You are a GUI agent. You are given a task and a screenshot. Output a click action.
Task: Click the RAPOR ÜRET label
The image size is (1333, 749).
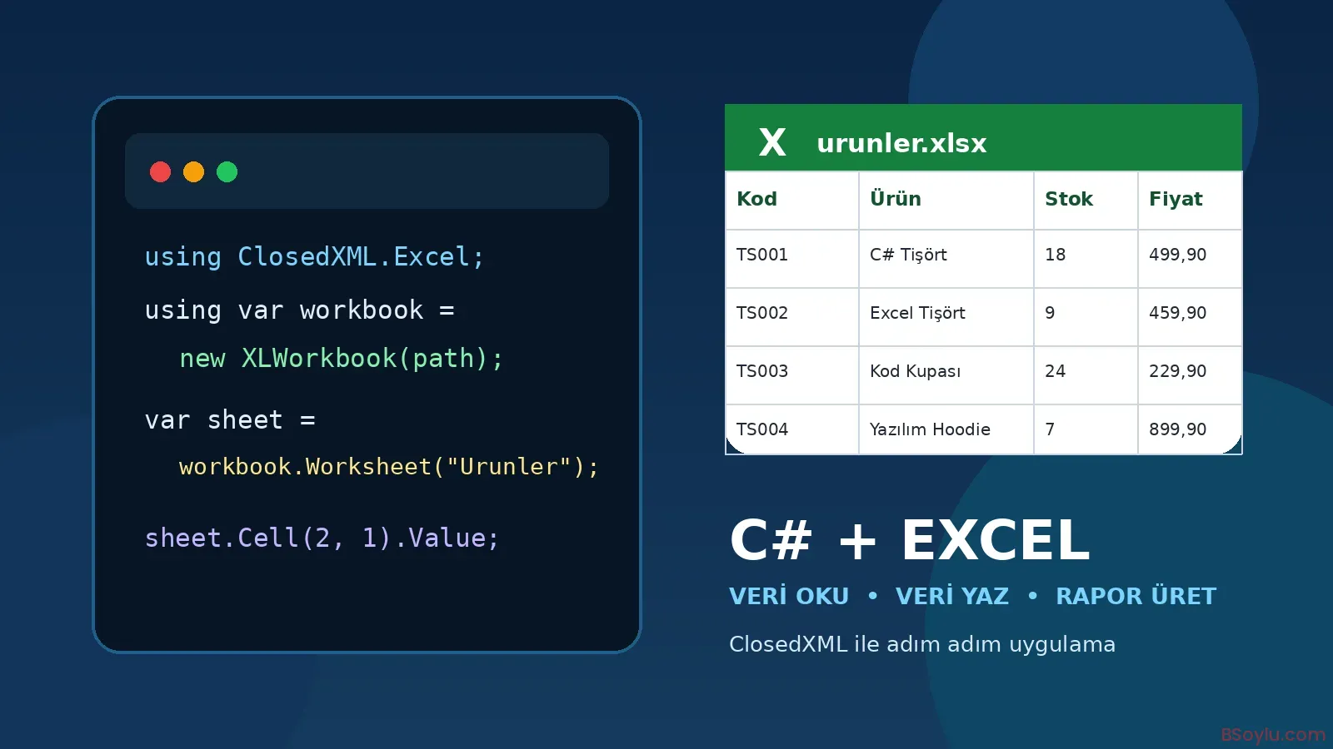tap(1136, 596)
